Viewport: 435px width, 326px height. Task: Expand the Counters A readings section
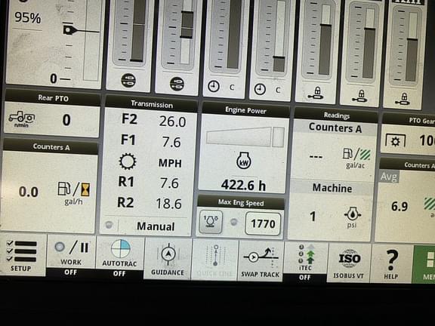tap(335, 128)
